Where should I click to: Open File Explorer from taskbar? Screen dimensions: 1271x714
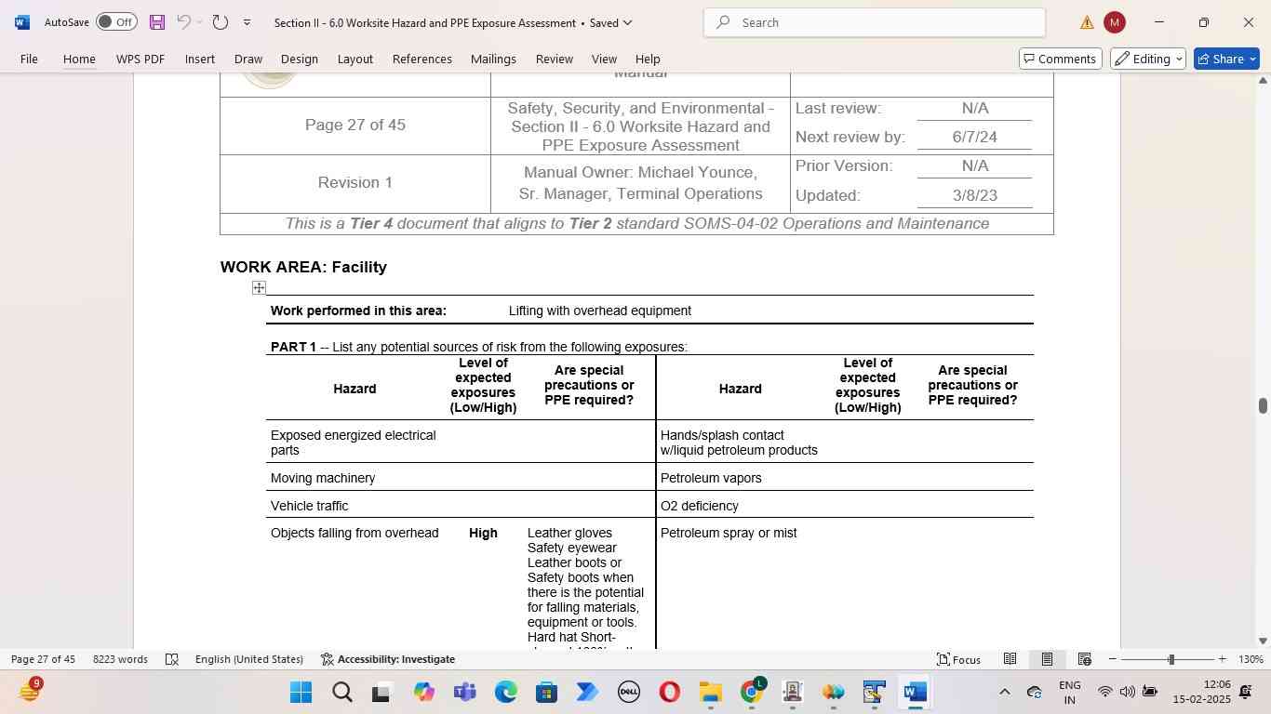point(711,693)
